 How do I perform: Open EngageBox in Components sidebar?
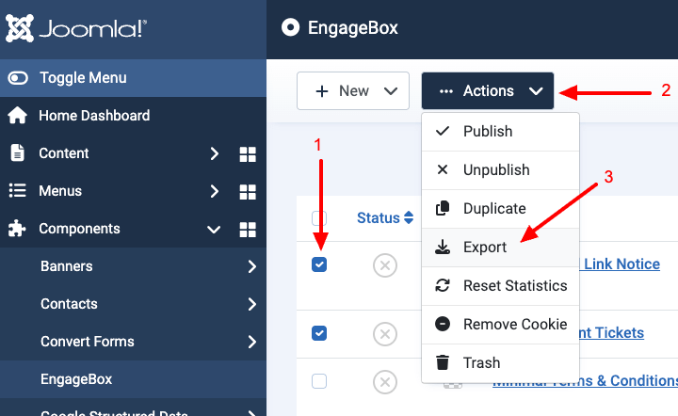(76, 379)
